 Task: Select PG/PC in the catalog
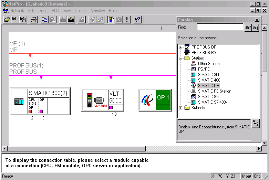click(x=204, y=69)
